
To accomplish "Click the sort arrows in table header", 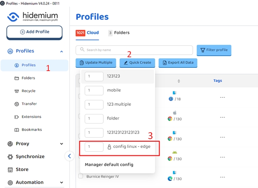I will (179, 81).
